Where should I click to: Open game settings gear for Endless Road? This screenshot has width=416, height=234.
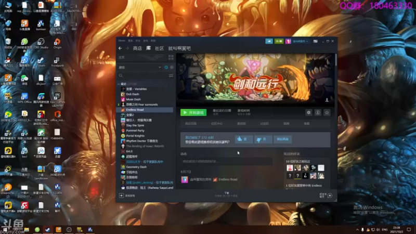pos(308,112)
